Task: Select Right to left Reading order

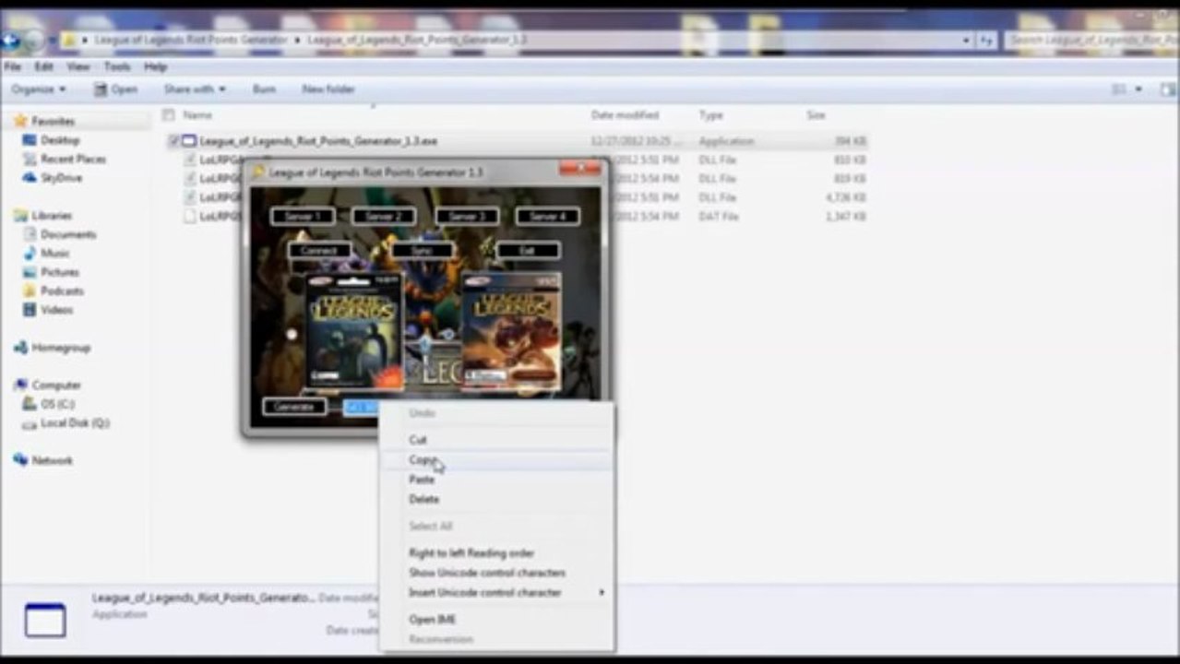Action: pyautogui.click(x=496, y=553)
